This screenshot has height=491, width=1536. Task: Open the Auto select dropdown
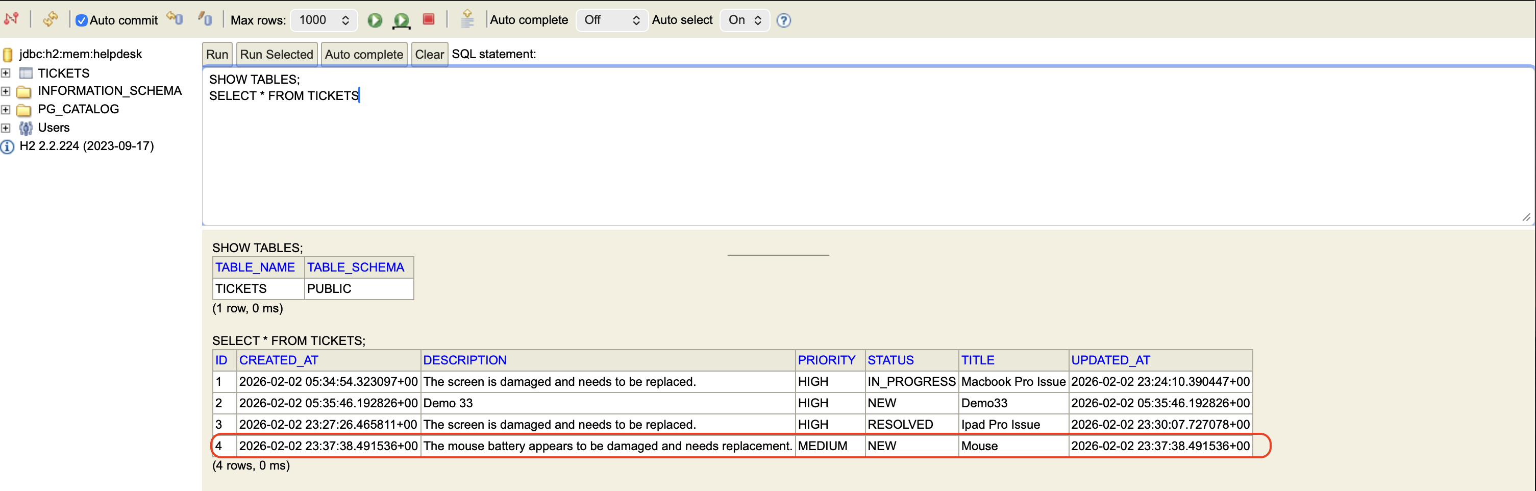(744, 20)
